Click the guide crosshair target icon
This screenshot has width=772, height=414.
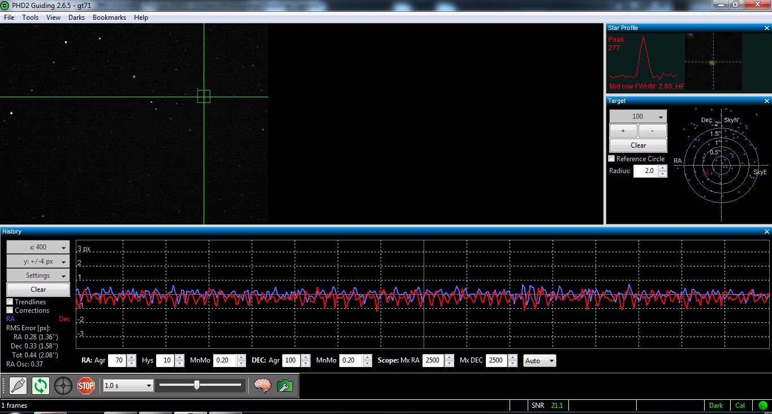(63, 386)
